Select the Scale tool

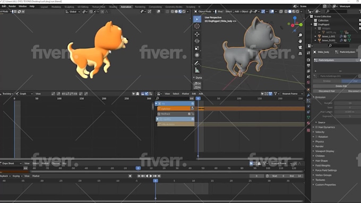click(x=197, y=48)
